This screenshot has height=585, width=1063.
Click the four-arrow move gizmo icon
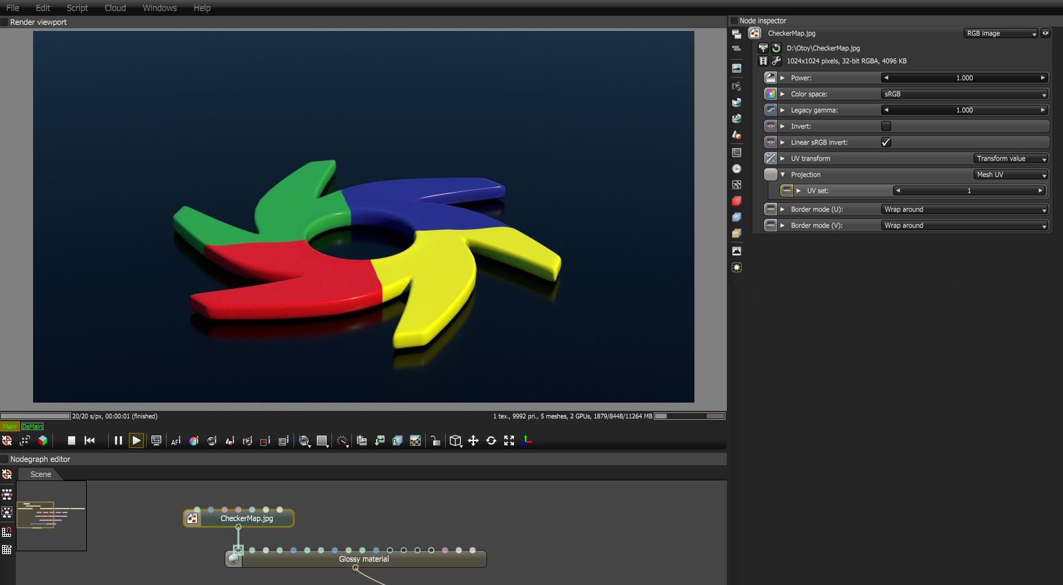[473, 440]
